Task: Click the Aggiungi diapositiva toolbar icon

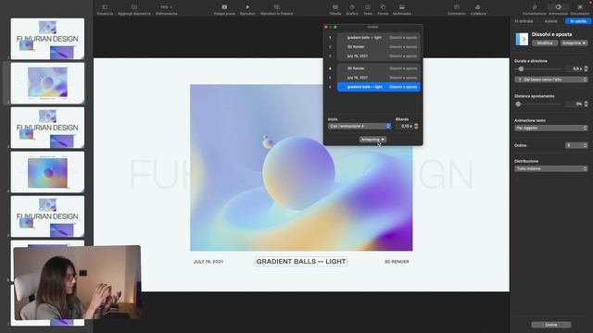Action: pyautogui.click(x=134, y=7)
